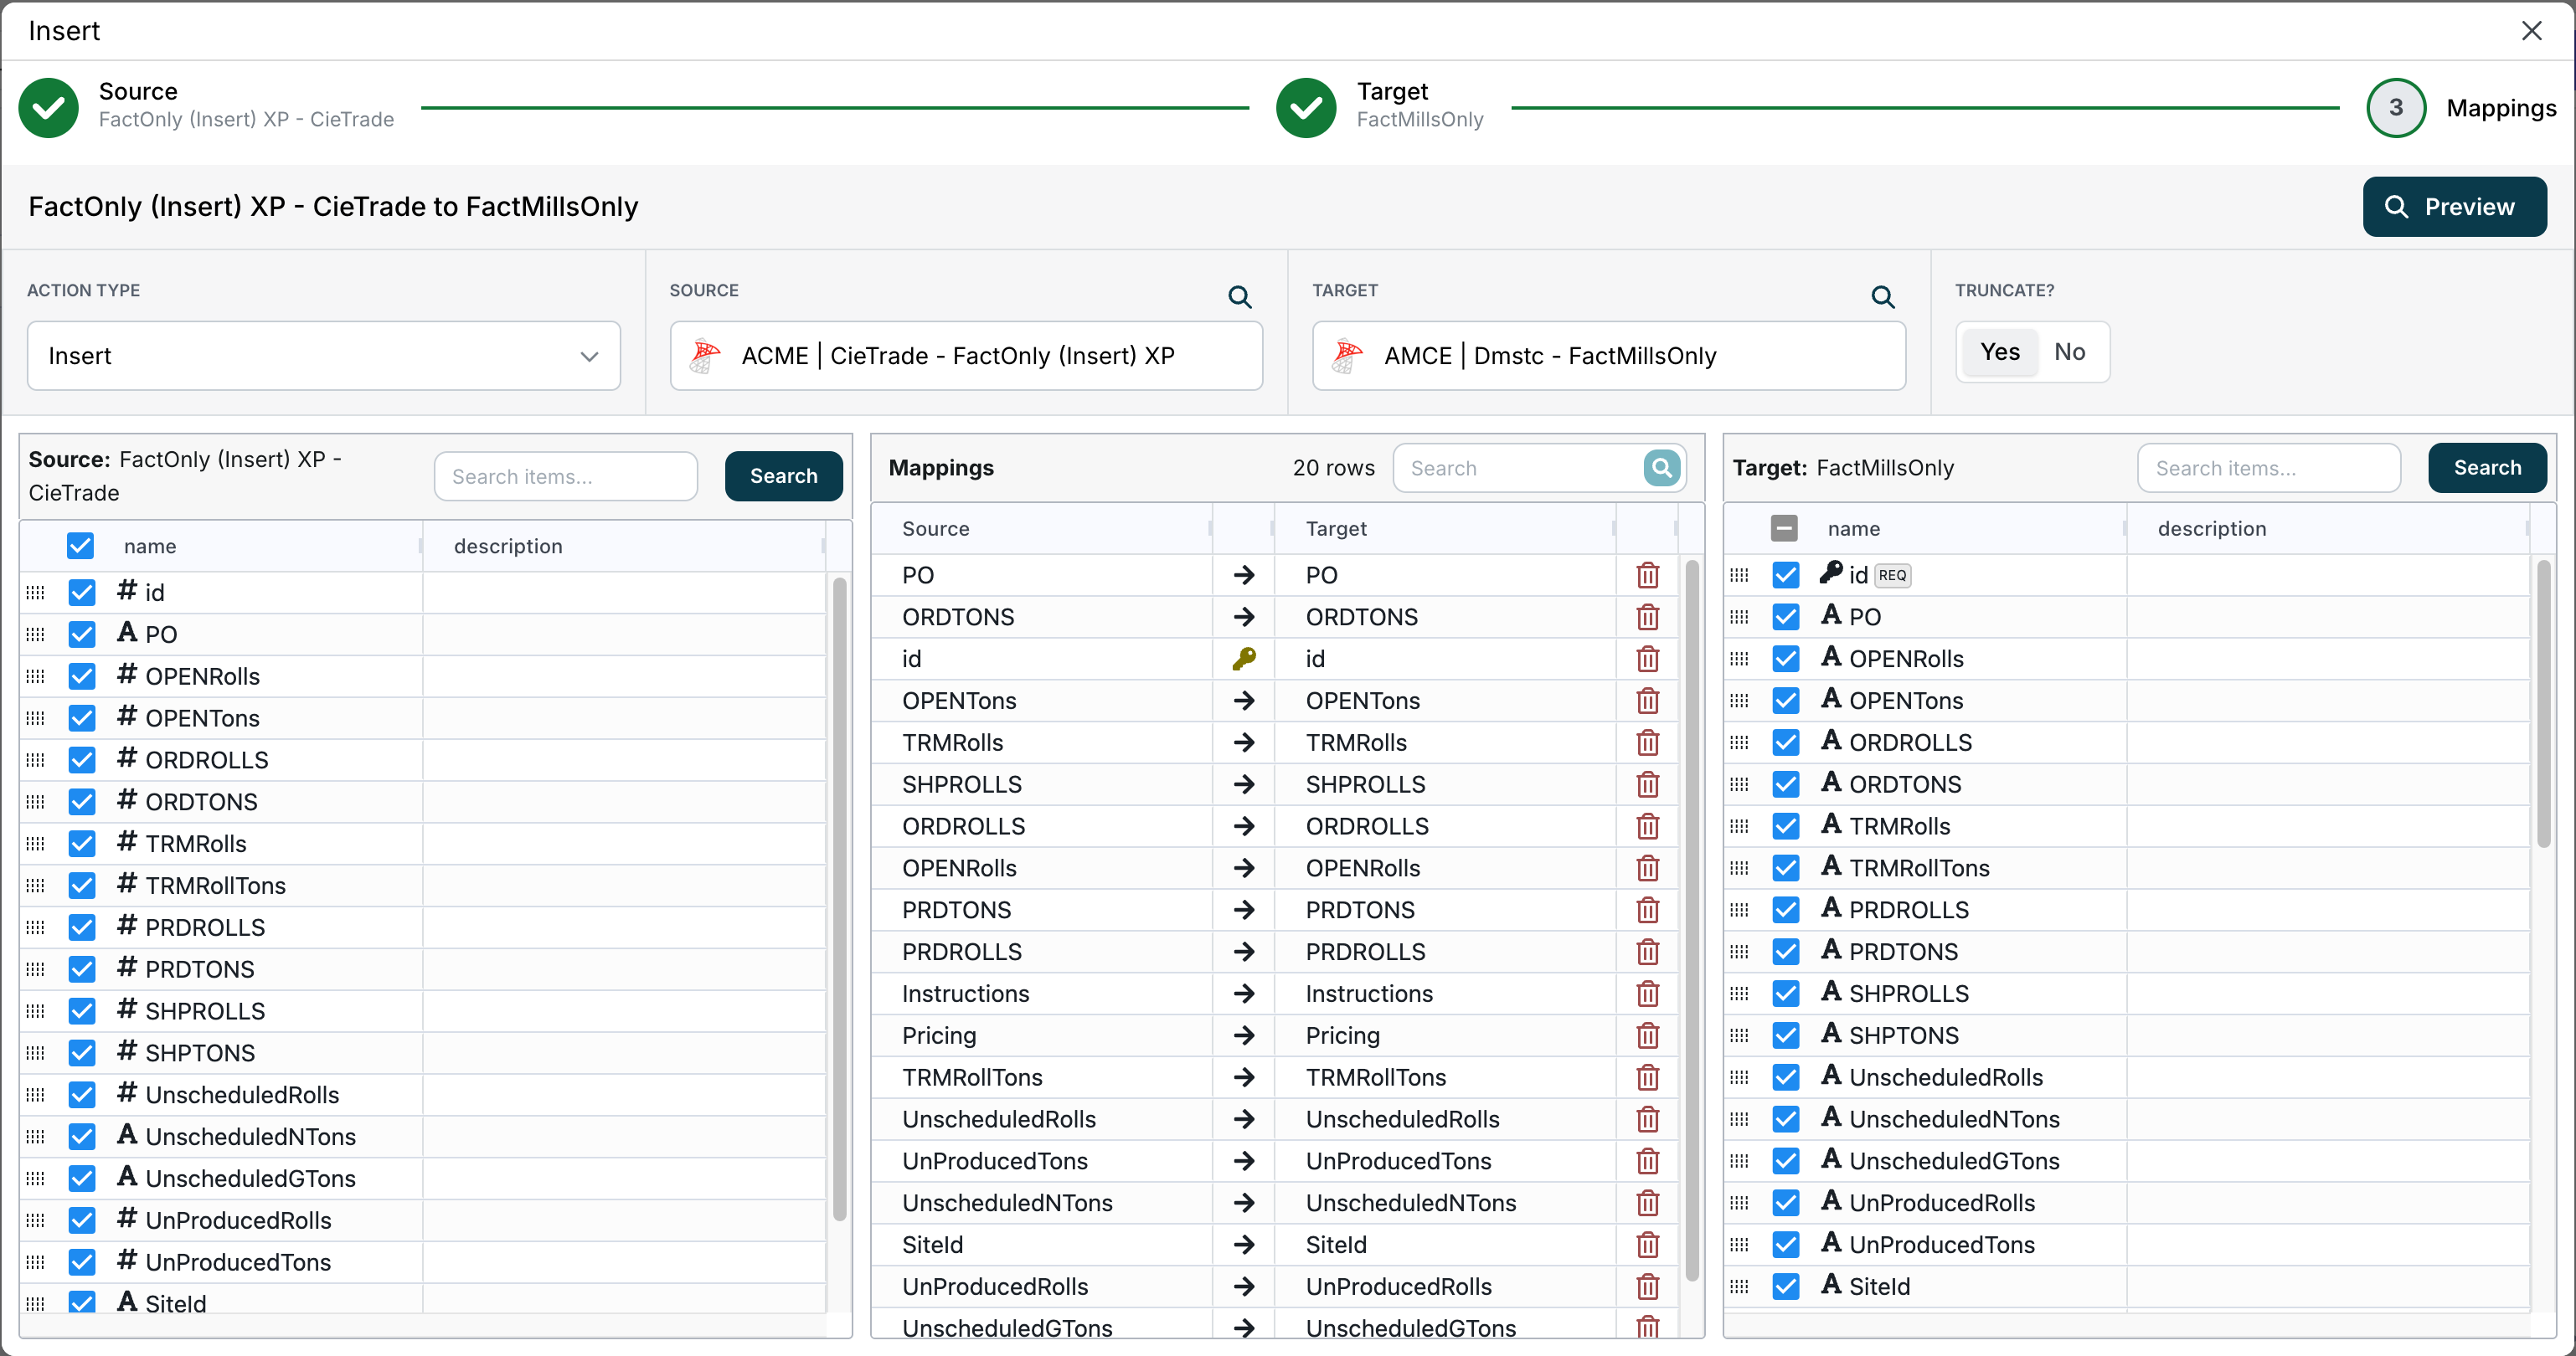Click the search icon in the SOURCE section header
The image size is (2576, 1356).
pos(1239,297)
